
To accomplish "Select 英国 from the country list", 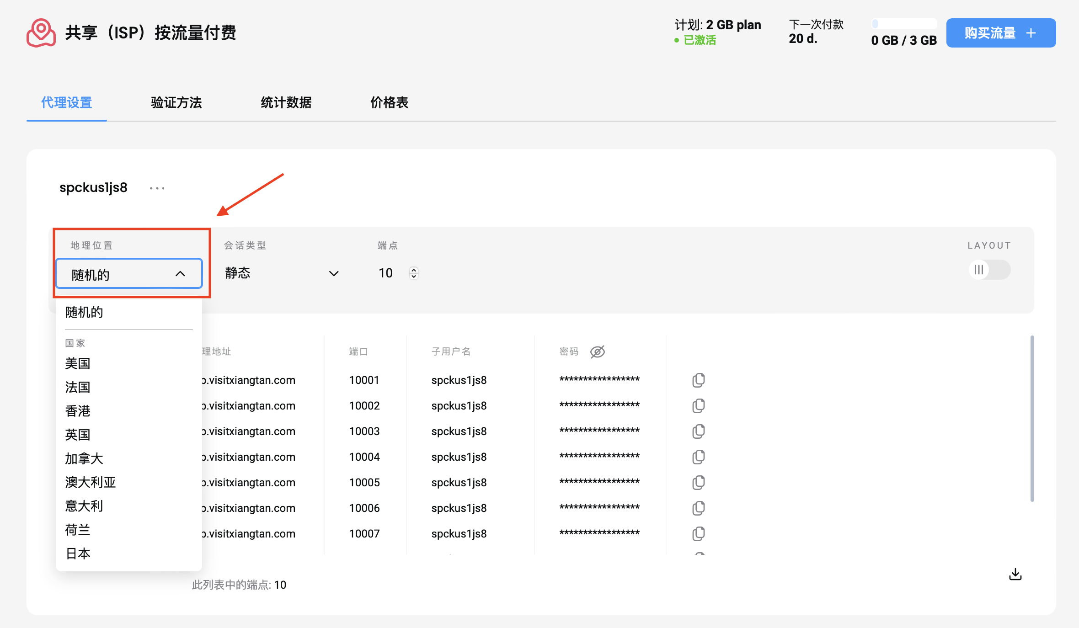I will pos(78,435).
